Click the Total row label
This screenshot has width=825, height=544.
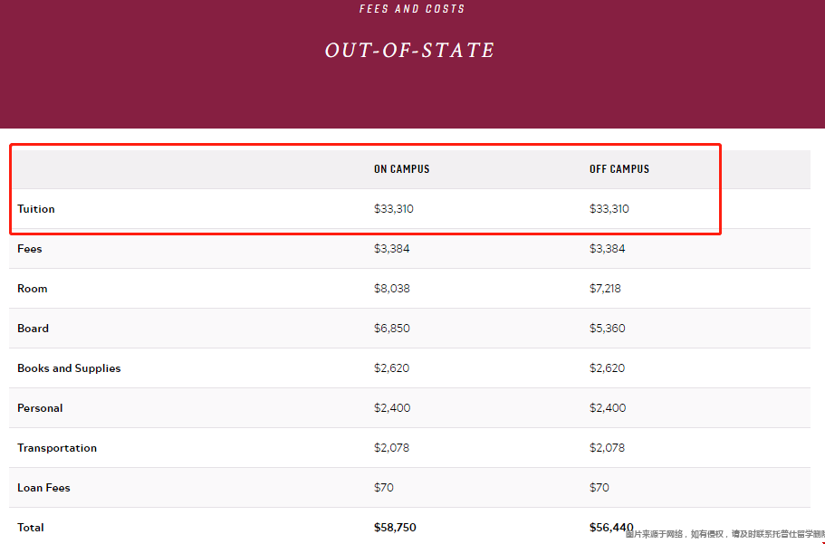click(x=31, y=528)
